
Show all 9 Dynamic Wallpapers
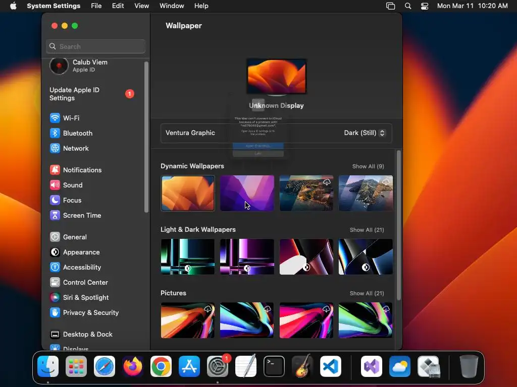(x=368, y=166)
